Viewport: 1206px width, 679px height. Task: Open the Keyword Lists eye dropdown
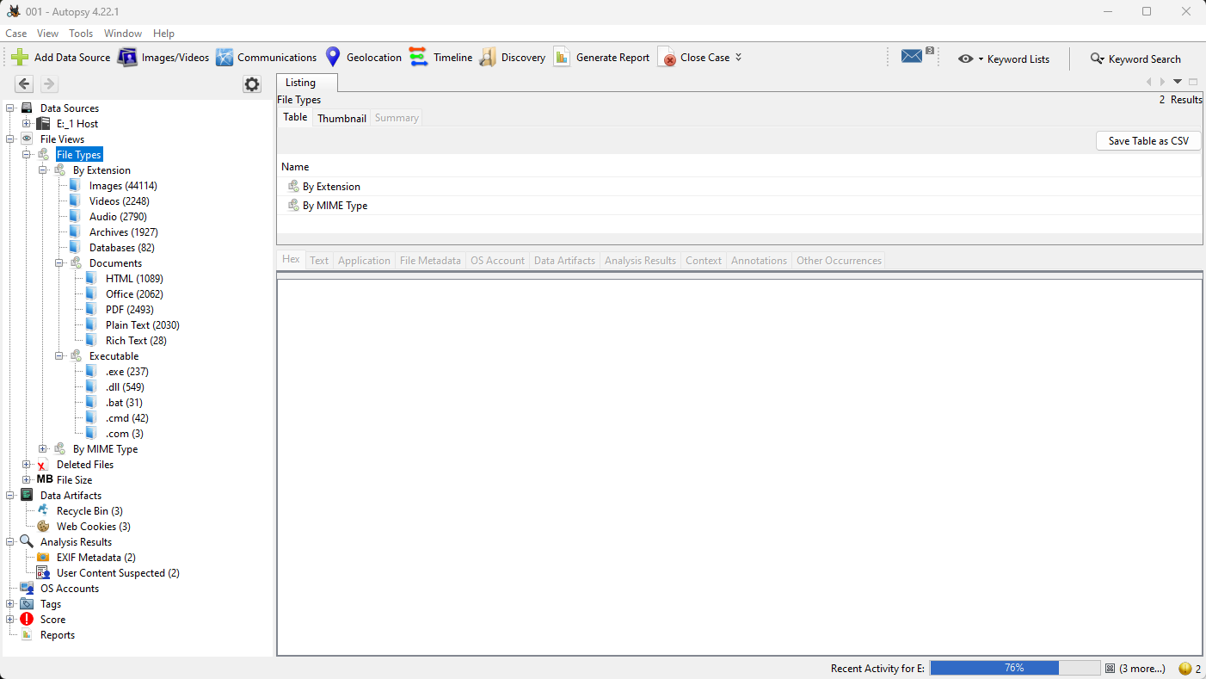coord(967,59)
